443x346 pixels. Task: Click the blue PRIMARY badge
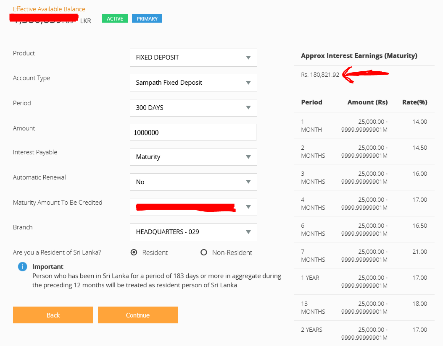pyautogui.click(x=147, y=18)
